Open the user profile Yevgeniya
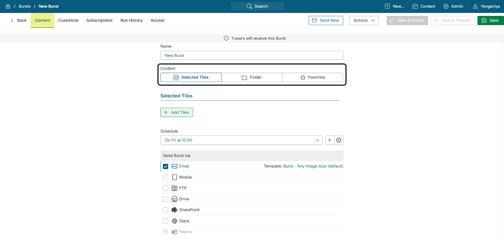 click(x=486, y=6)
